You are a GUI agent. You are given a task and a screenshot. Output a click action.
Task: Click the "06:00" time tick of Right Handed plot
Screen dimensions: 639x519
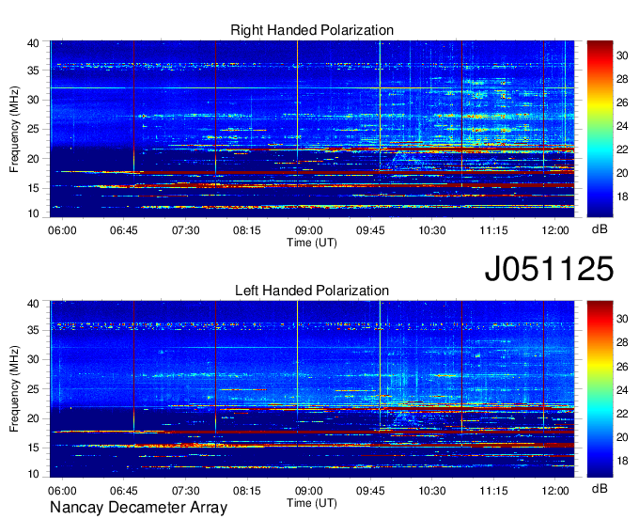pyautogui.click(x=62, y=230)
